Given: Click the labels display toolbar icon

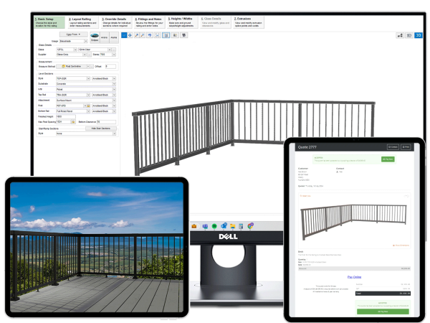Looking at the screenshot, I should coord(175,35).
